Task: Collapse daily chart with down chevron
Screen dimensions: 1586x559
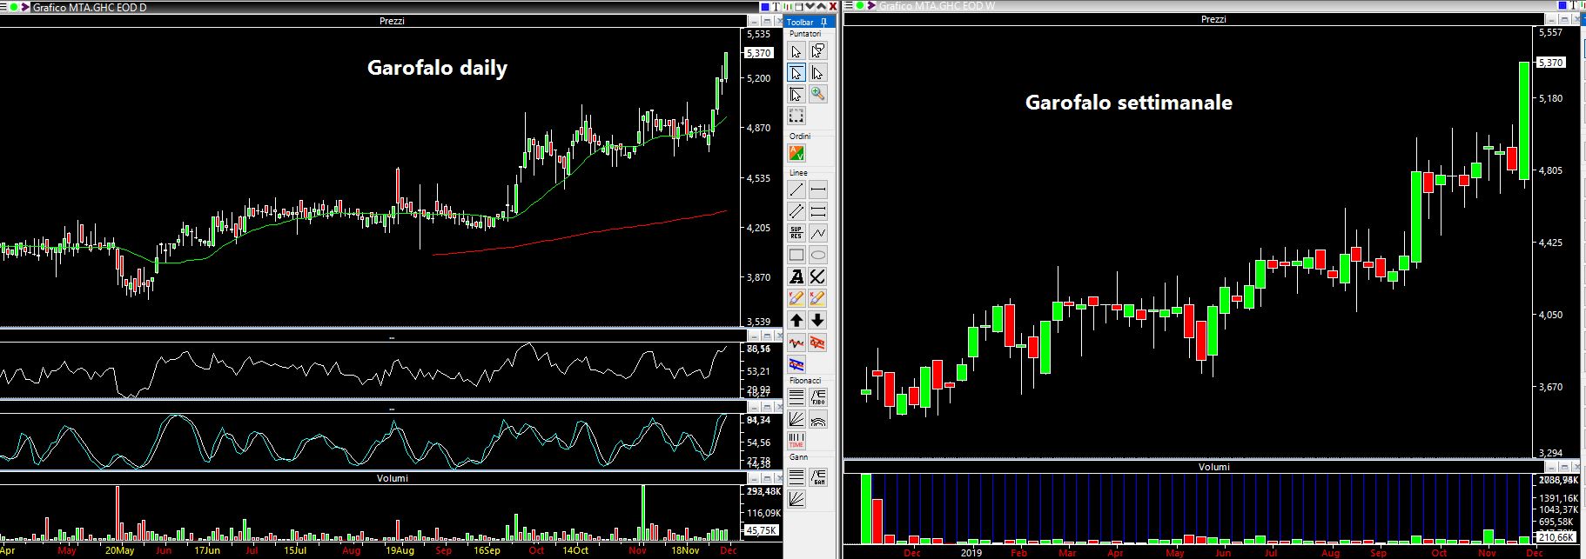Action: point(810,6)
